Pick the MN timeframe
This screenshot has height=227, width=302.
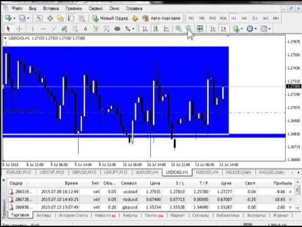click(x=276, y=18)
